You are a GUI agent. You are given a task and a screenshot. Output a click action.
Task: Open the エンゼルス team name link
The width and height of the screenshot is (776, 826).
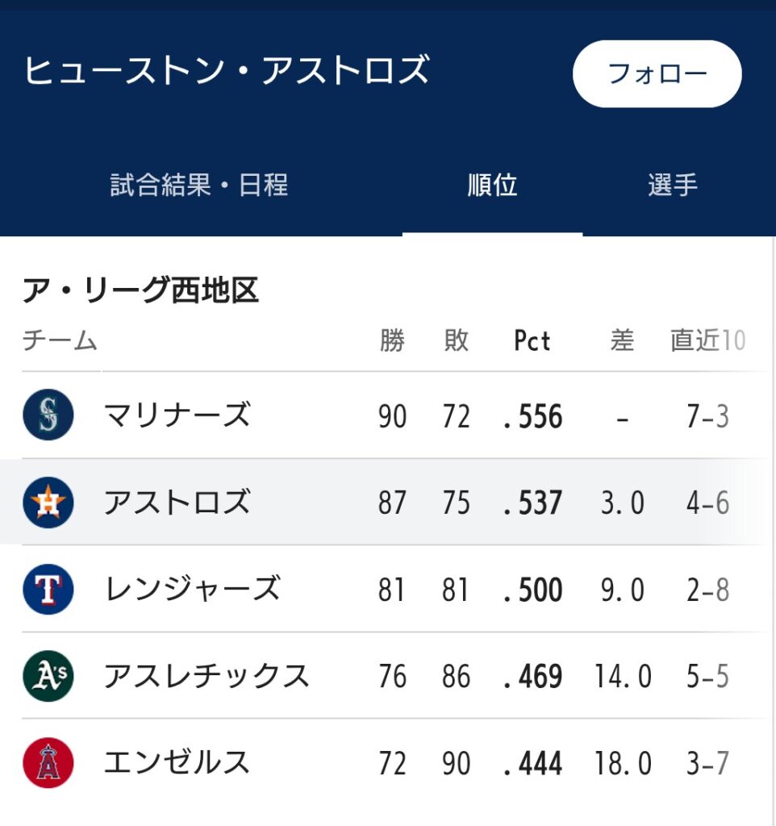[177, 762]
